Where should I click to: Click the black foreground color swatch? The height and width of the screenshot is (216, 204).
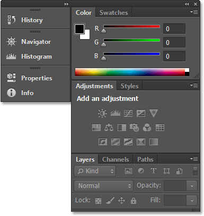tap(79, 29)
